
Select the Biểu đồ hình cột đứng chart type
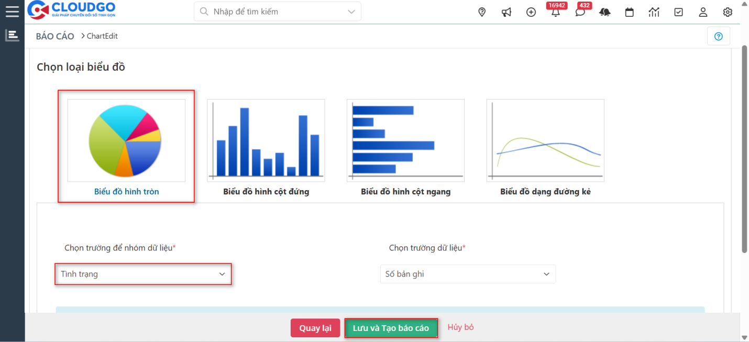tap(266, 140)
